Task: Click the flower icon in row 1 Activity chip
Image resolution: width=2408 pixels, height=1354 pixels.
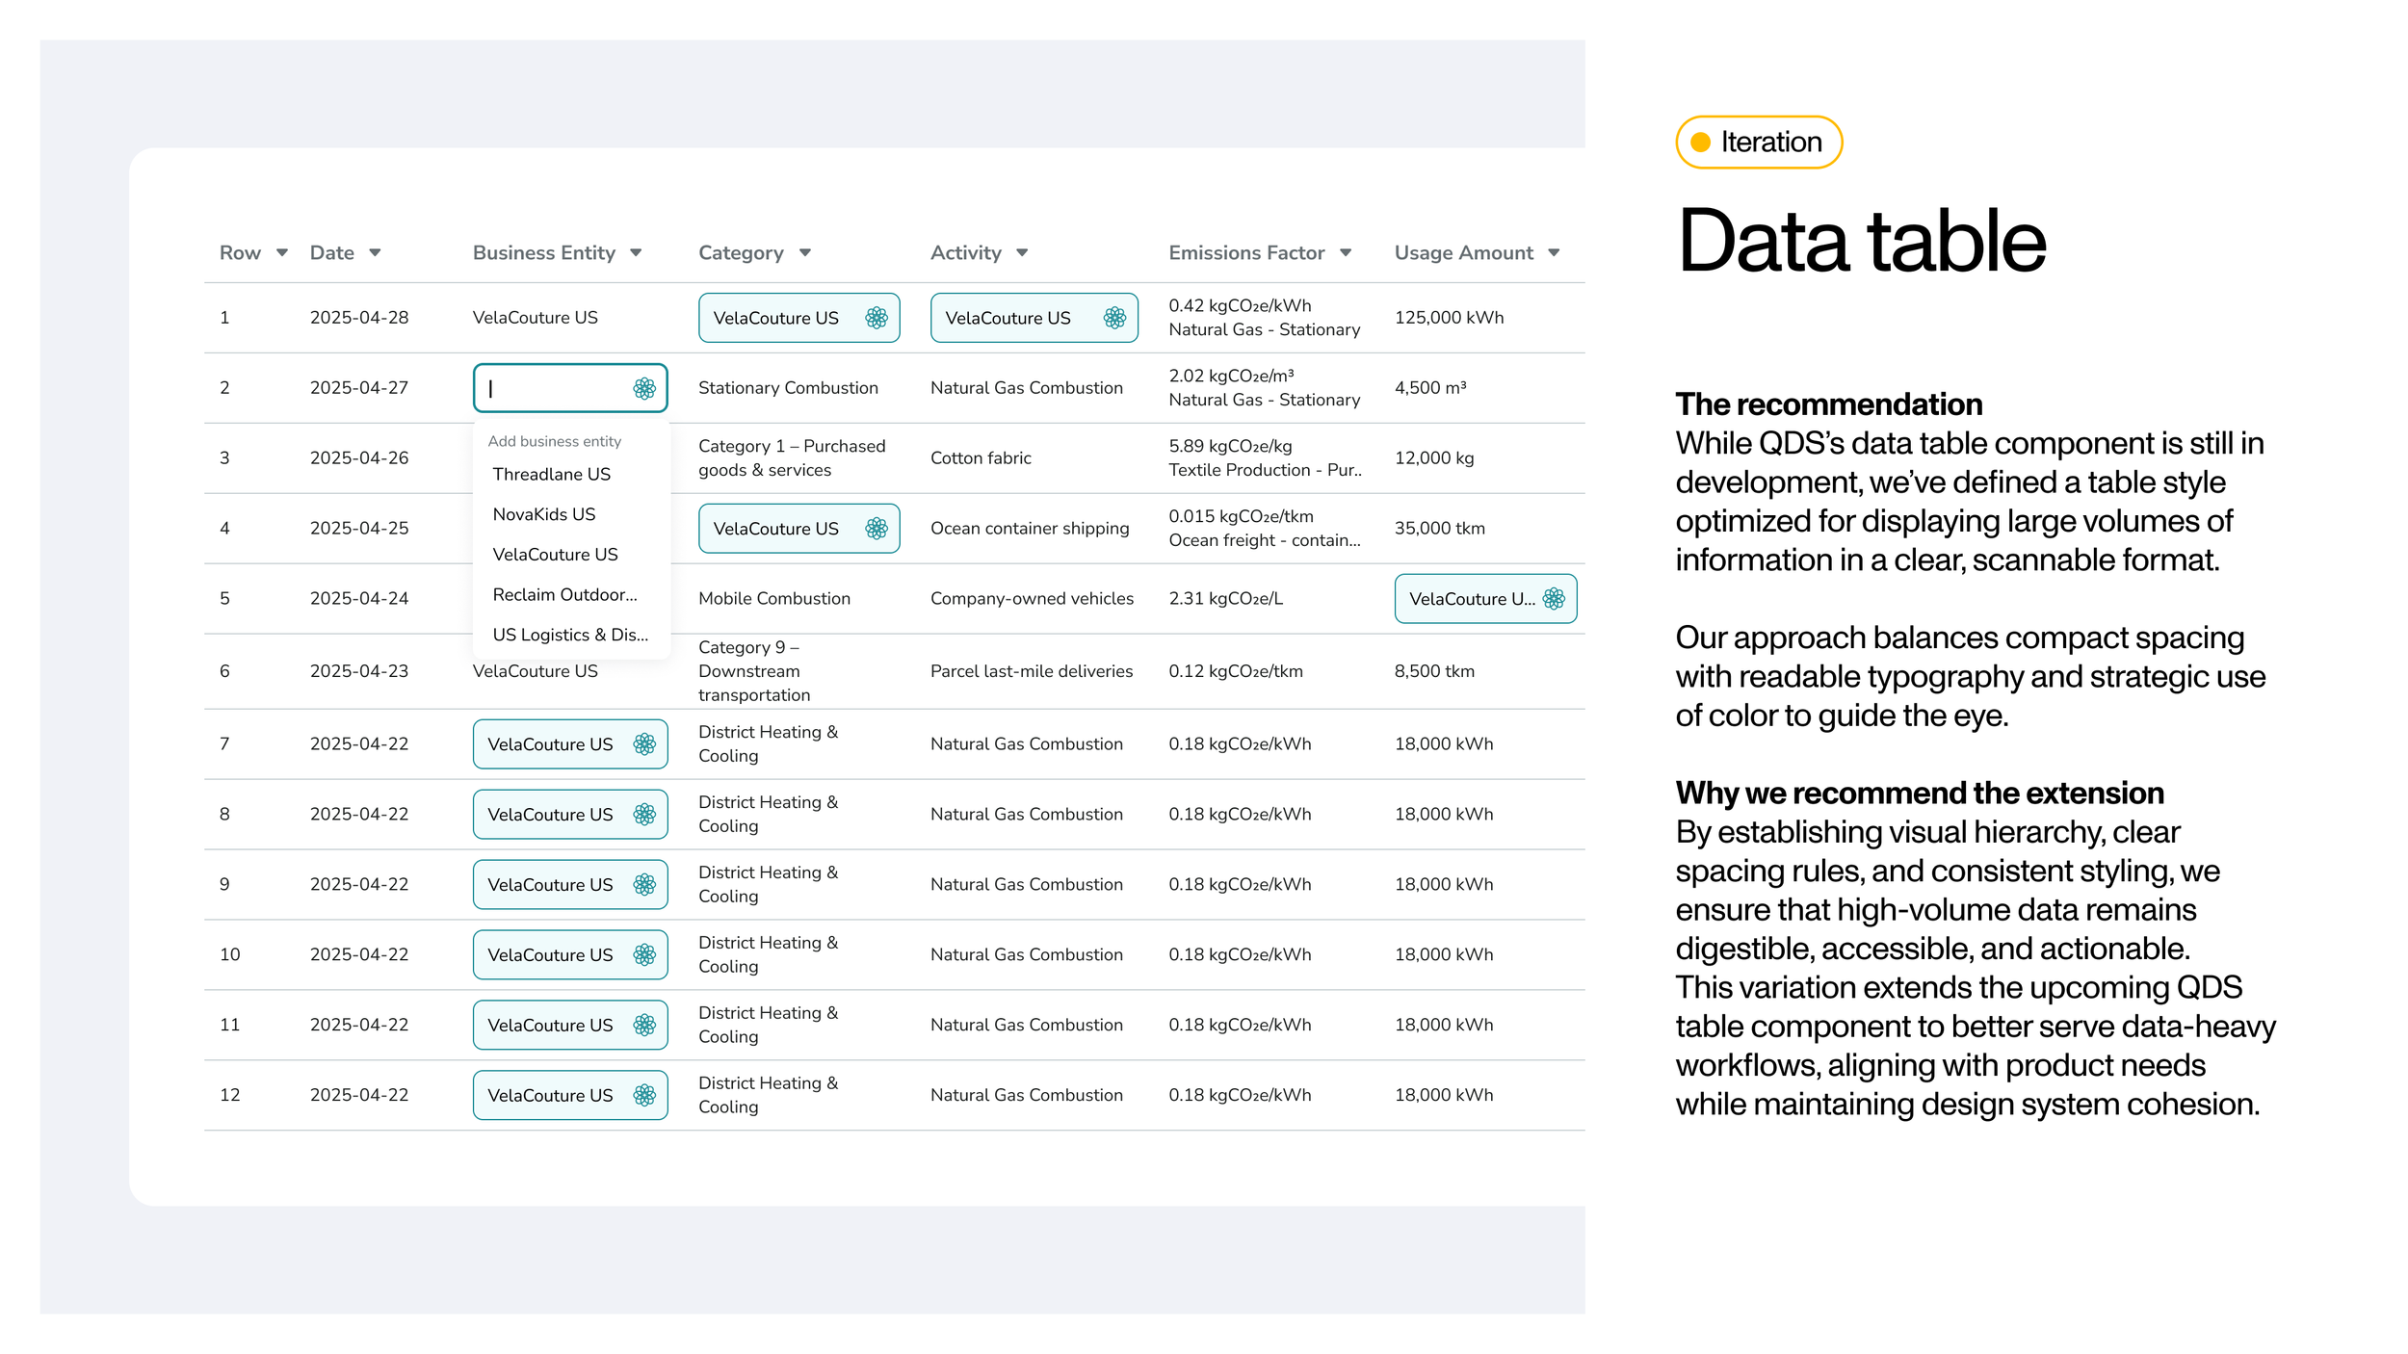Action: (1114, 318)
